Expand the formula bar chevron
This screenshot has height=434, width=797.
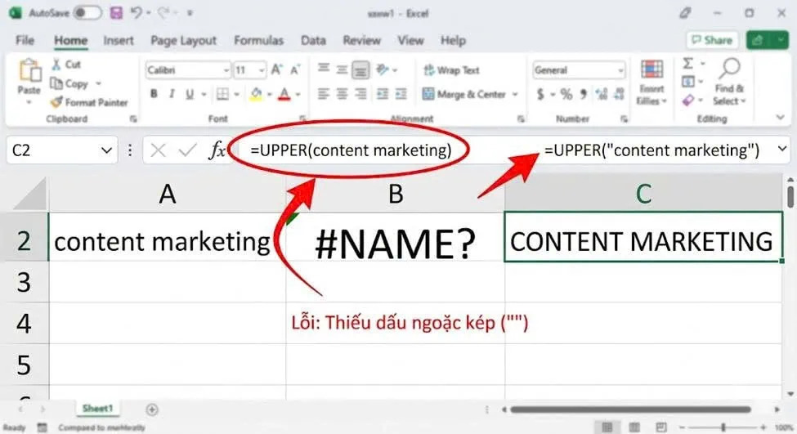tap(781, 150)
